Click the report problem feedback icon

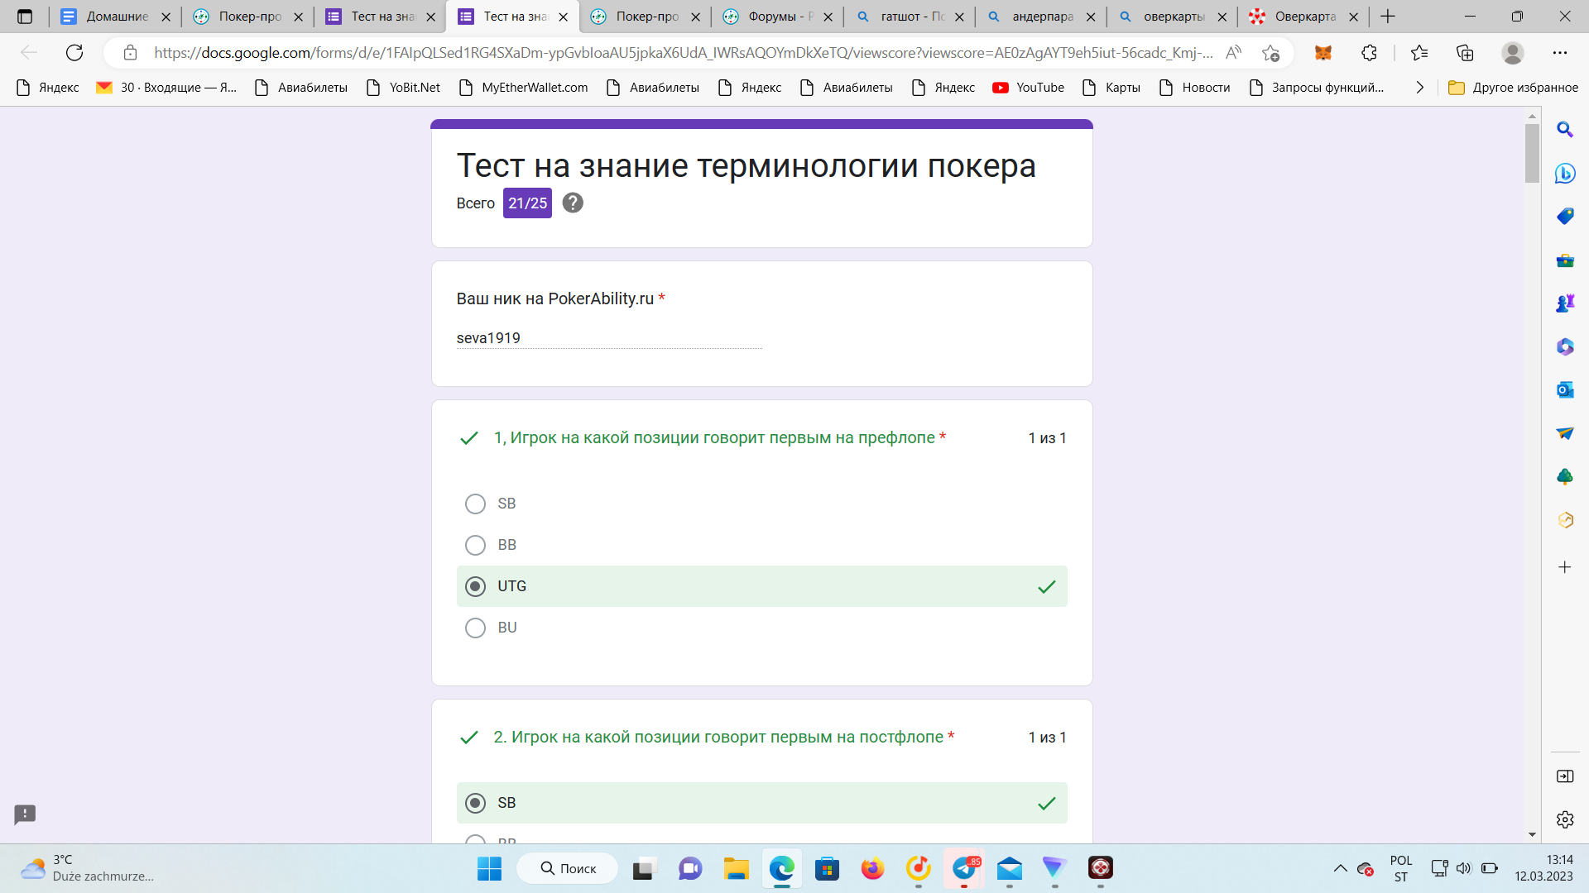pyautogui.click(x=25, y=814)
